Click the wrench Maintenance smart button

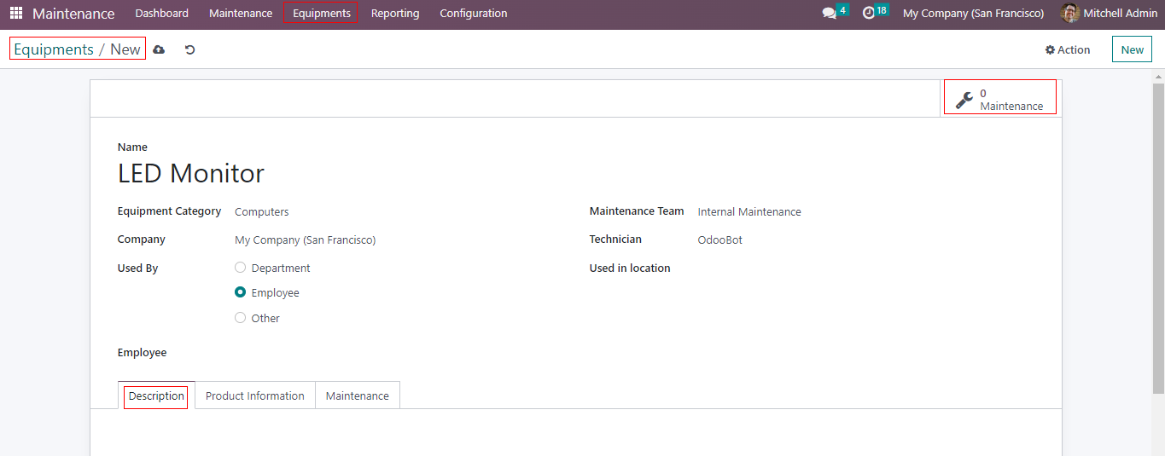click(999, 99)
